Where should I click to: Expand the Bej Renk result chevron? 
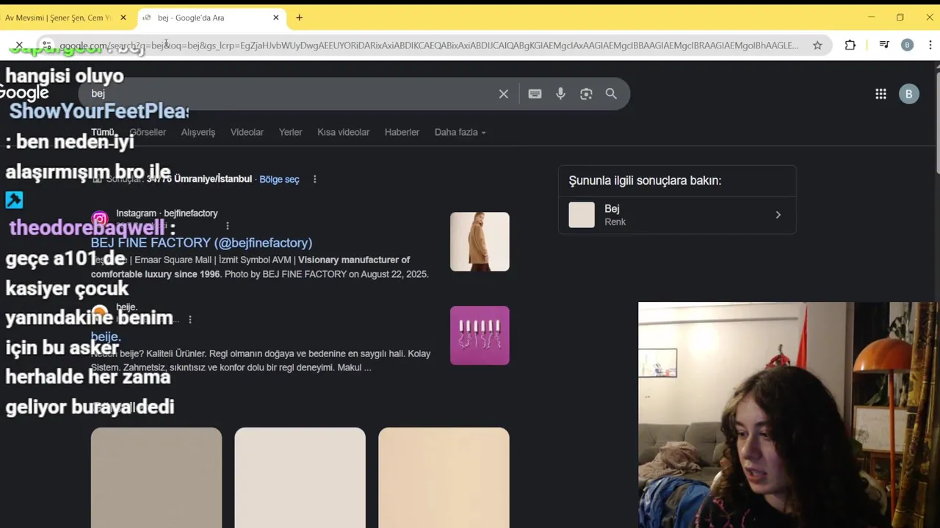click(778, 215)
